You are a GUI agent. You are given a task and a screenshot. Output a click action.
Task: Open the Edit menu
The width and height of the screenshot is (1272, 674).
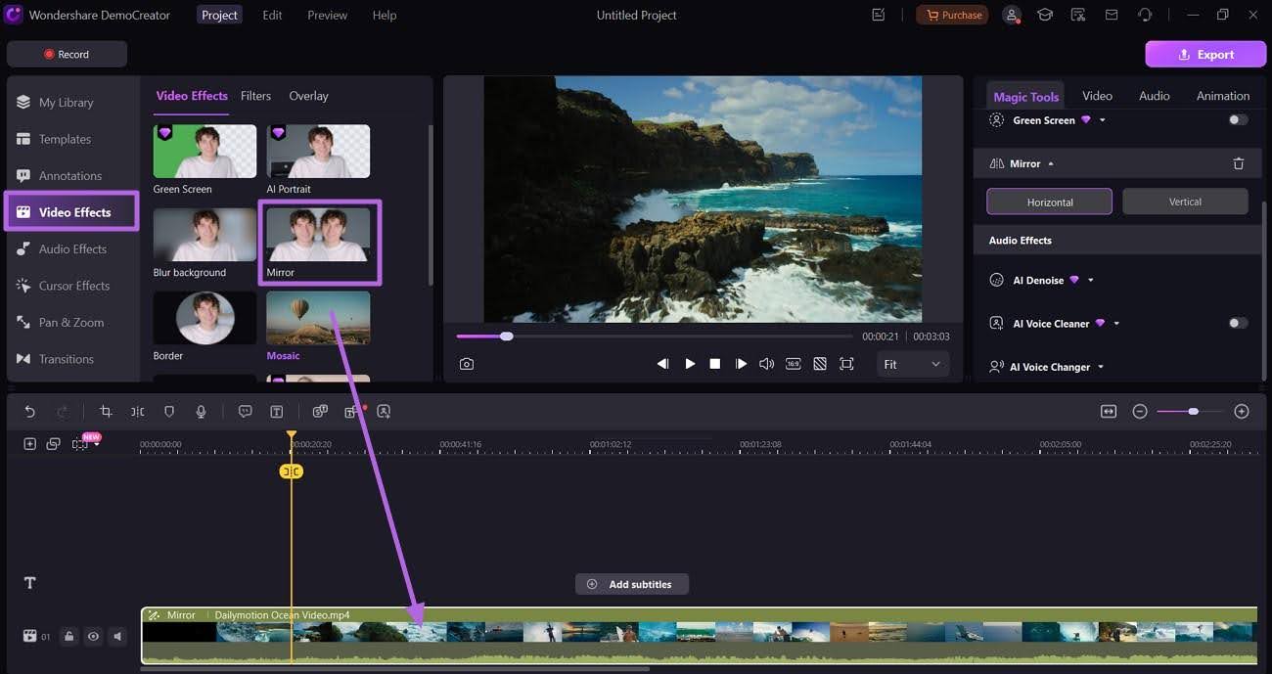coord(272,15)
